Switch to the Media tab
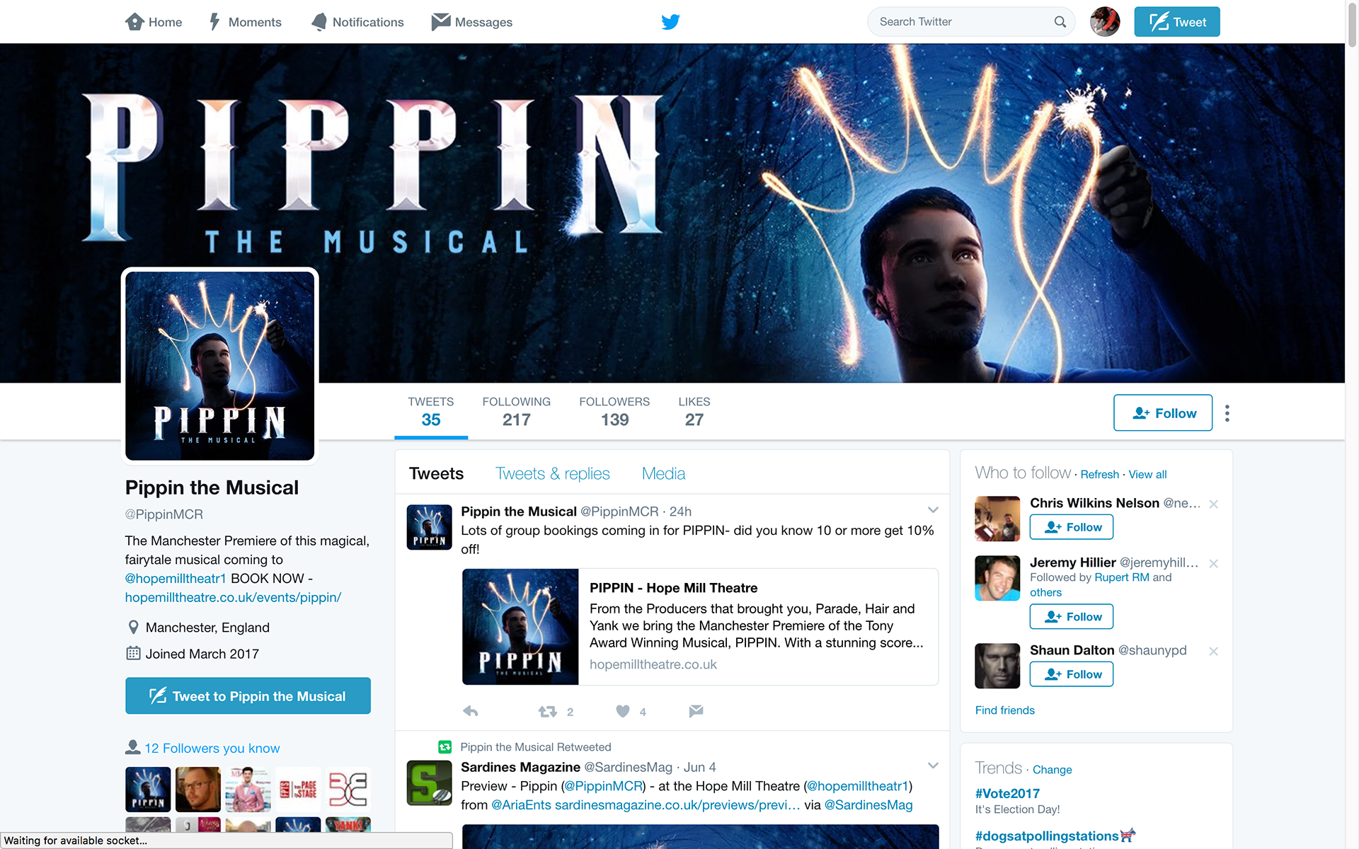The width and height of the screenshot is (1359, 849). [663, 473]
